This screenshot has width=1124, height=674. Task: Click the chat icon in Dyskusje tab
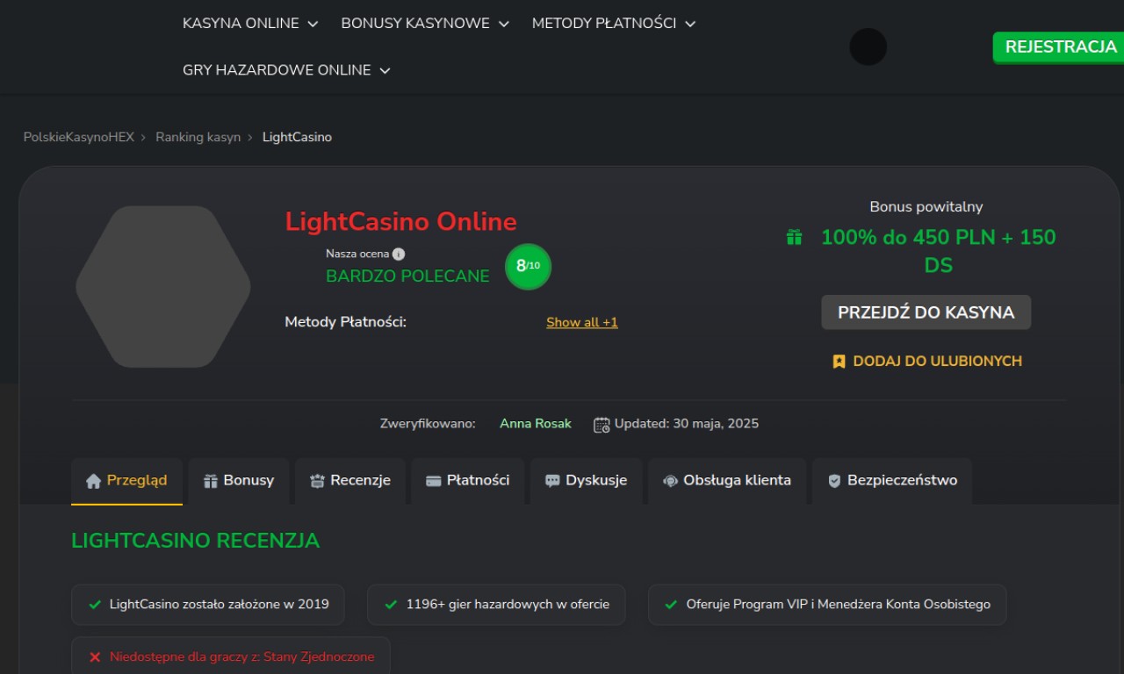click(552, 481)
